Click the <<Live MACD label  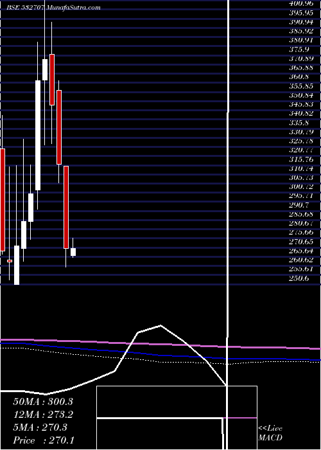tap(270, 433)
